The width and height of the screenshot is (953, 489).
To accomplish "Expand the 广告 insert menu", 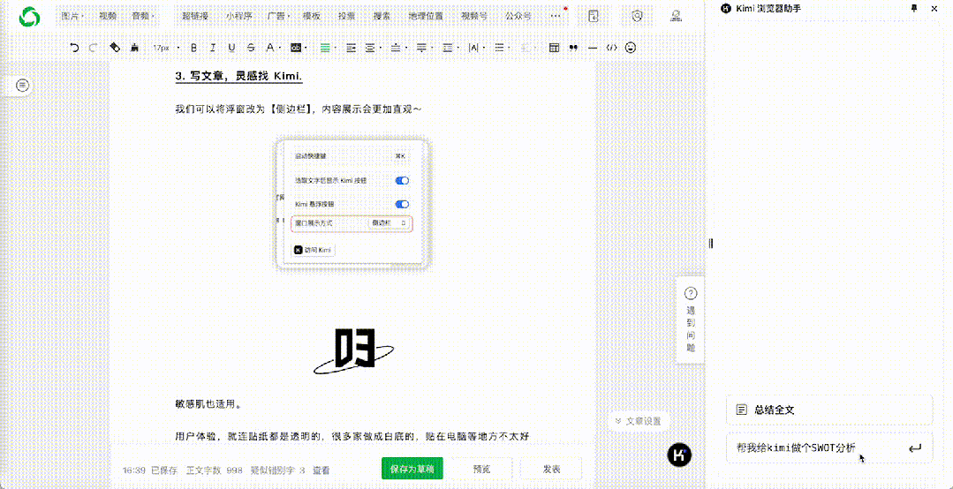I will 278,16.
